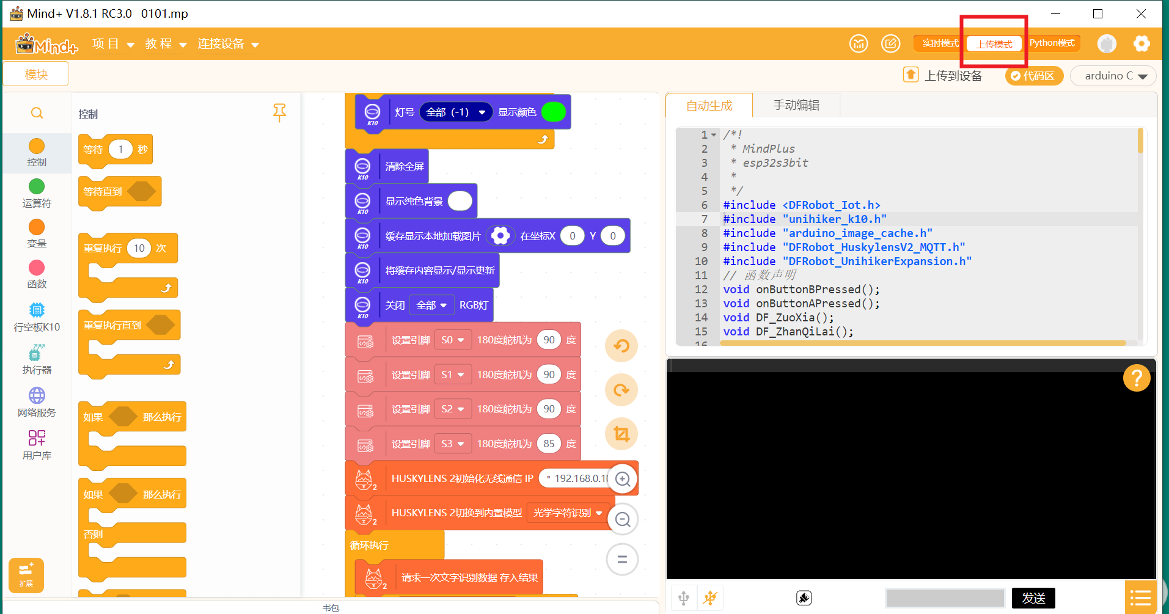Switch to the 手动编辑 tab
This screenshot has height=614, width=1169.
796,106
